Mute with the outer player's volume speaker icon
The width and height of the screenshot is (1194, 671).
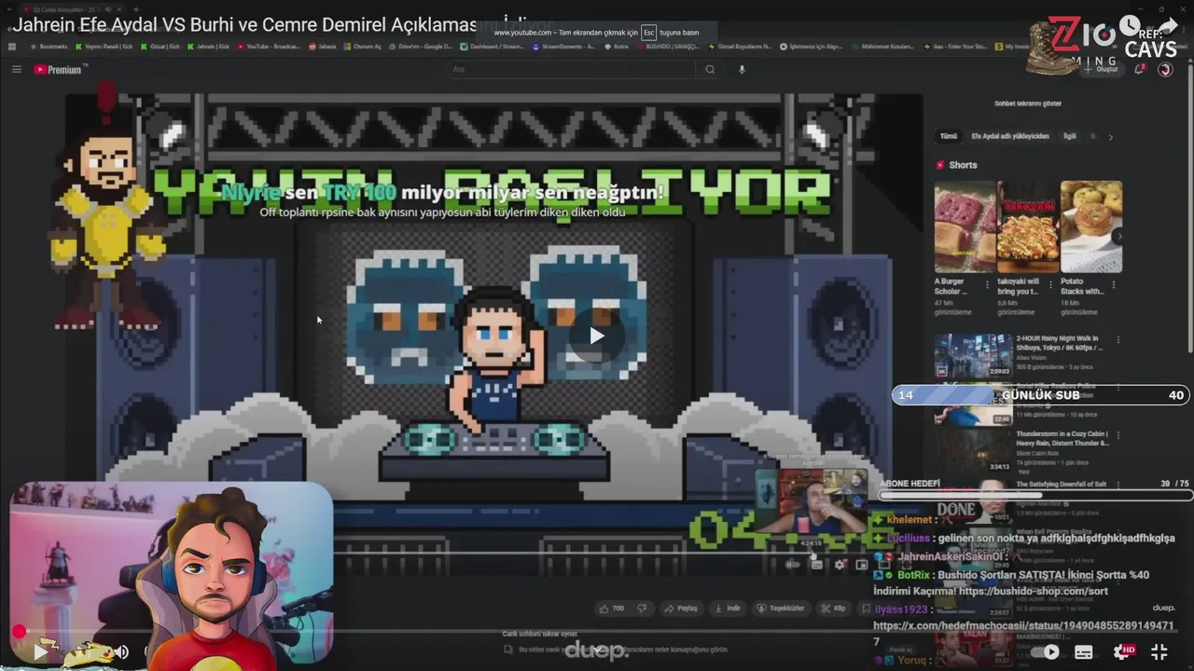point(121,651)
